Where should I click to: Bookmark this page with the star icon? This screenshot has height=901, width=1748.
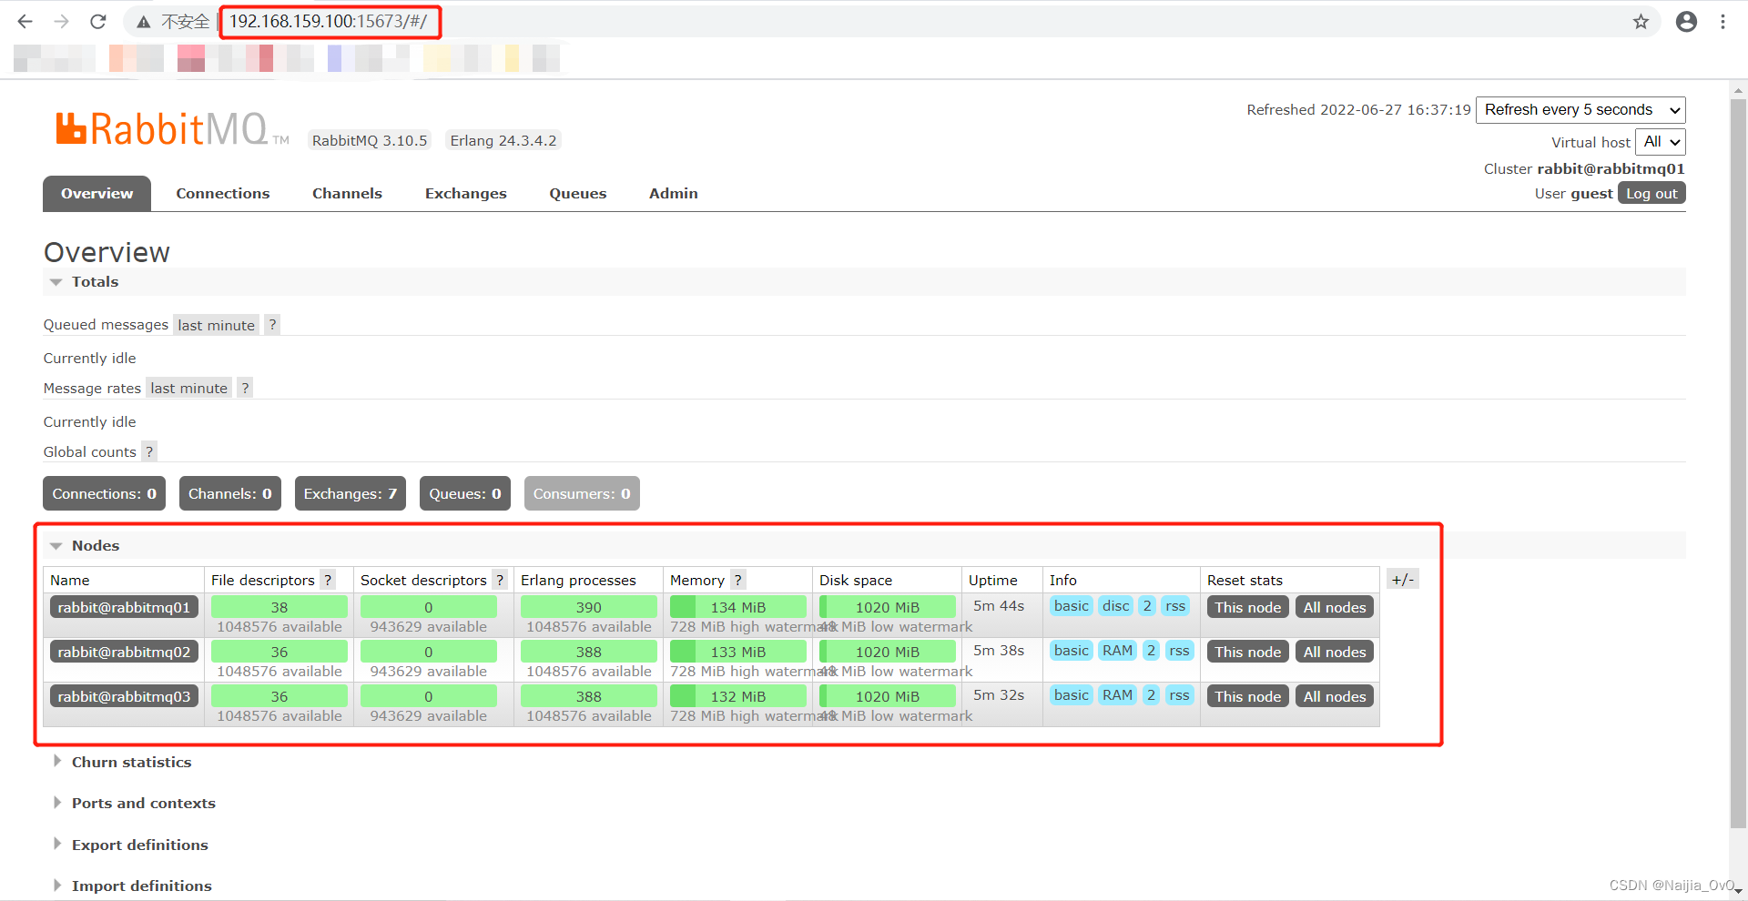coord(1641,22)
